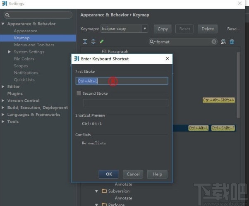Click the keymap list vertical scrollbar
The height and width of the screenshot is (206, 249).
coord(238,83)
